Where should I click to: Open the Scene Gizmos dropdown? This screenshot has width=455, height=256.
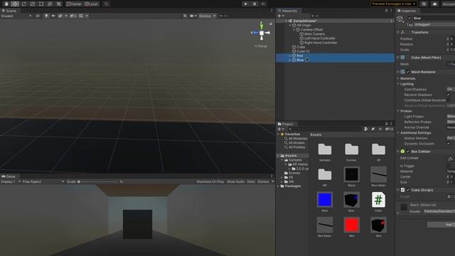coord(207,16)
